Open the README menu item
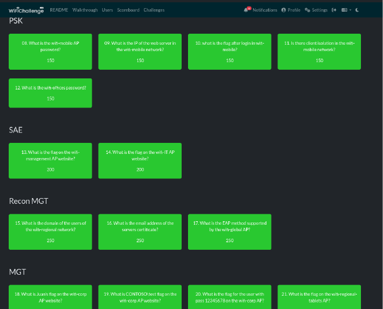This screenshot has height=309, width=383. pos(58,10)
